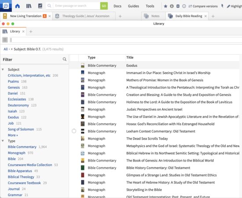
Task: Filter by subject Genesis
Action: pyautogui.click(x=14, y=87)
